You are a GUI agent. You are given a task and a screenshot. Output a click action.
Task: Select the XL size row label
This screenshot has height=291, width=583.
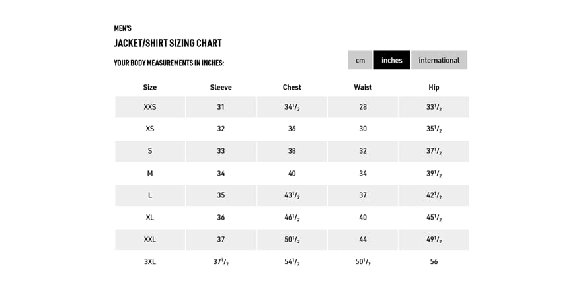(x=150, y=217)
